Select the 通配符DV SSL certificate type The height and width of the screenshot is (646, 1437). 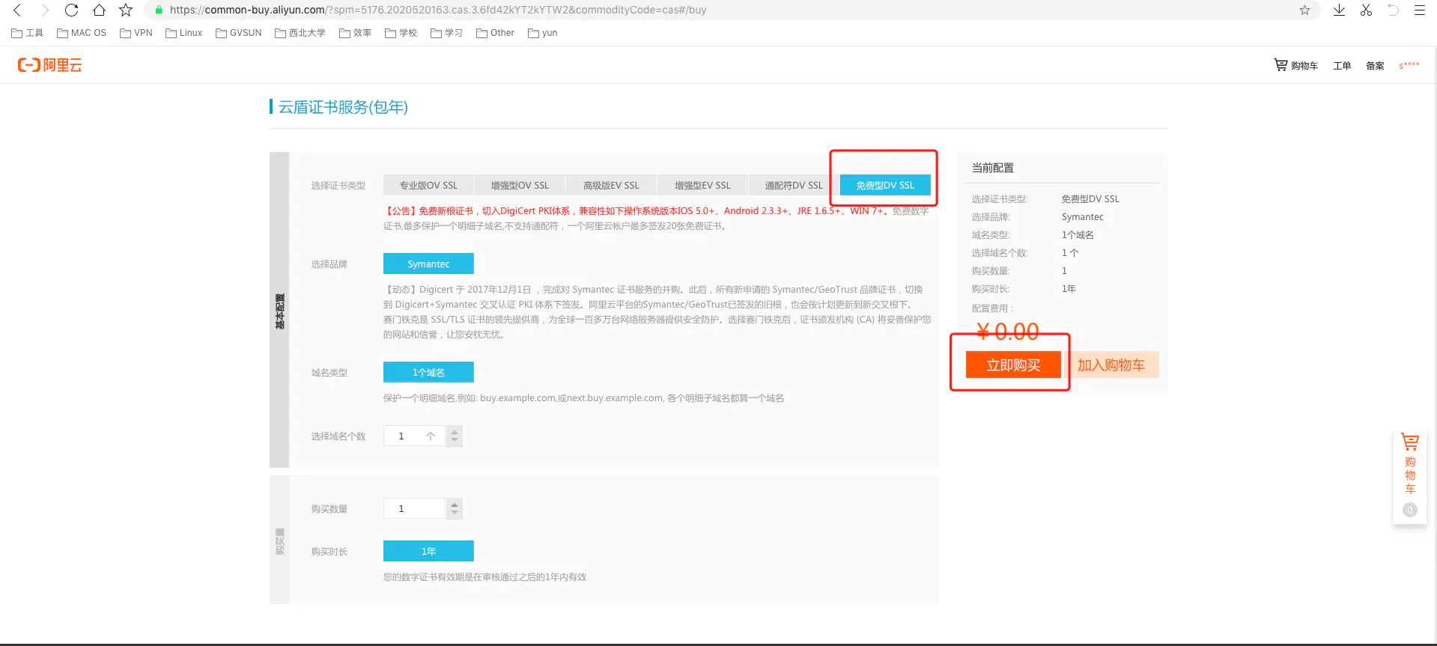pos(794,185)
